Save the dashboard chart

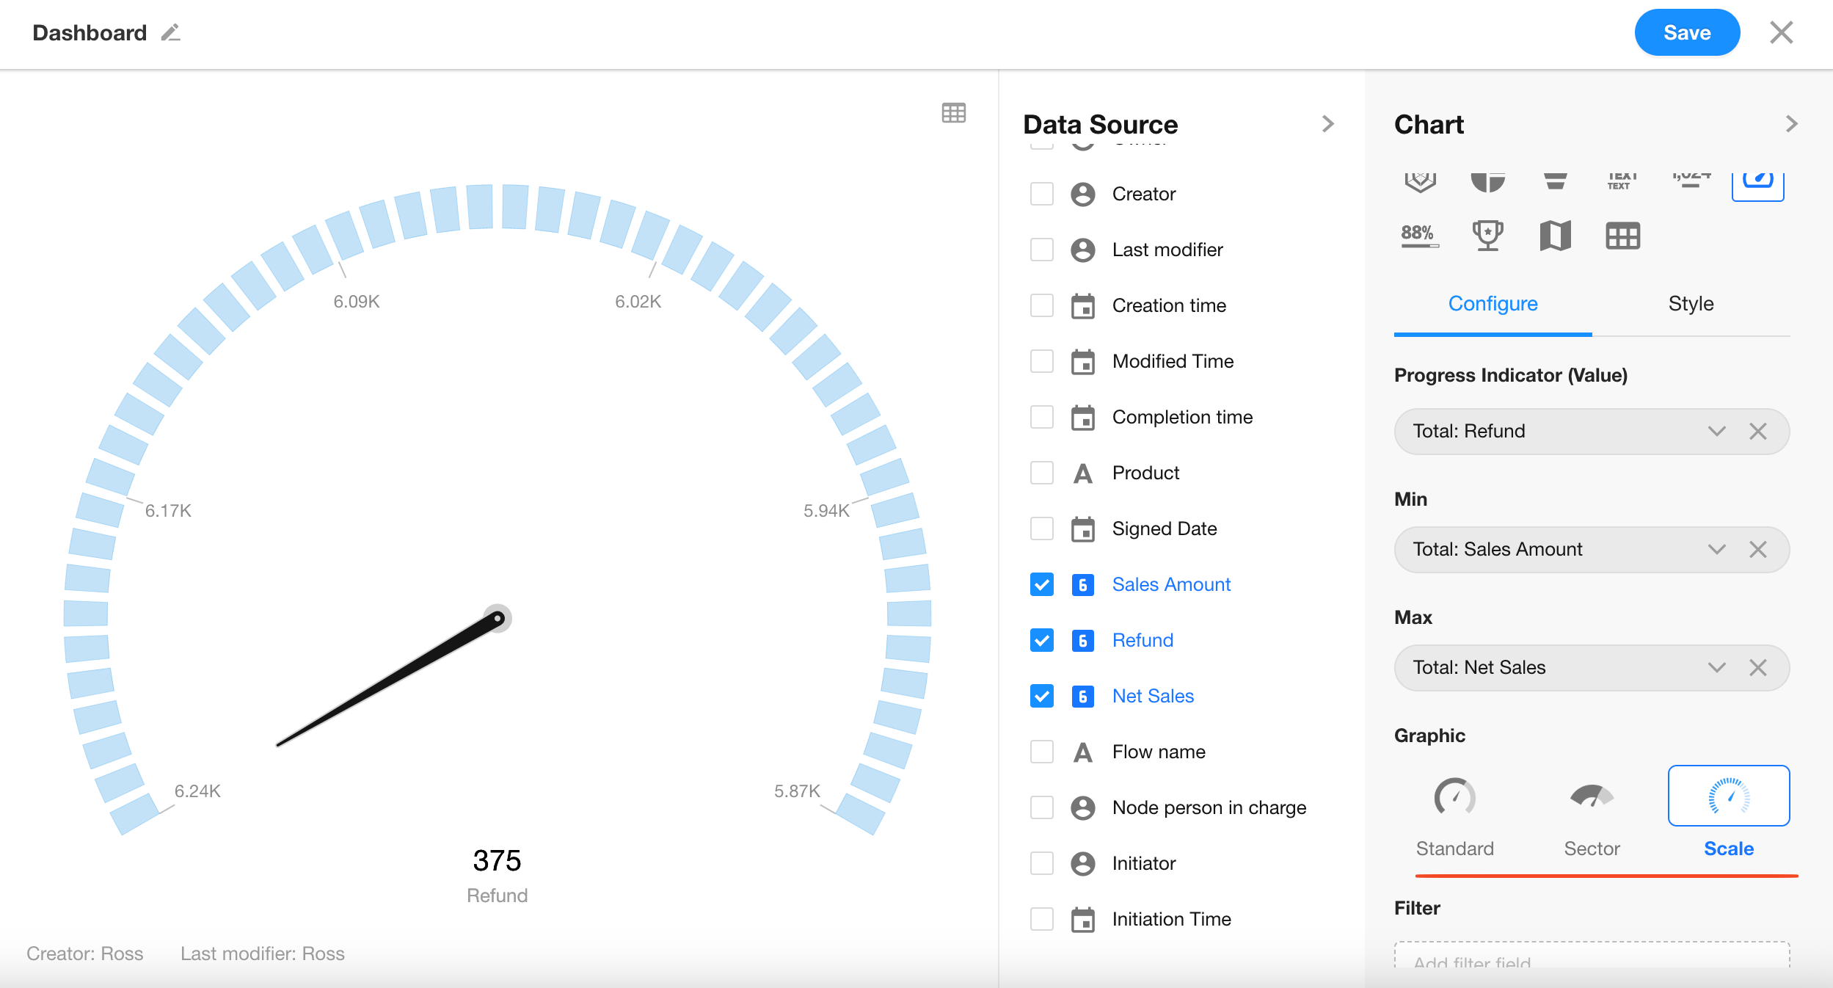coord(1686,33)
